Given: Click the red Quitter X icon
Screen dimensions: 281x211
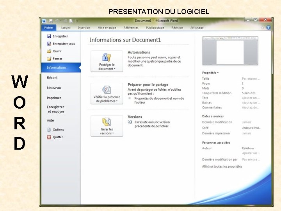Looking at the screenshot, I should pos(49,137).
